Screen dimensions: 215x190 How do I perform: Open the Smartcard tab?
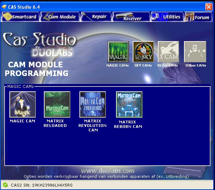(20, 17)
